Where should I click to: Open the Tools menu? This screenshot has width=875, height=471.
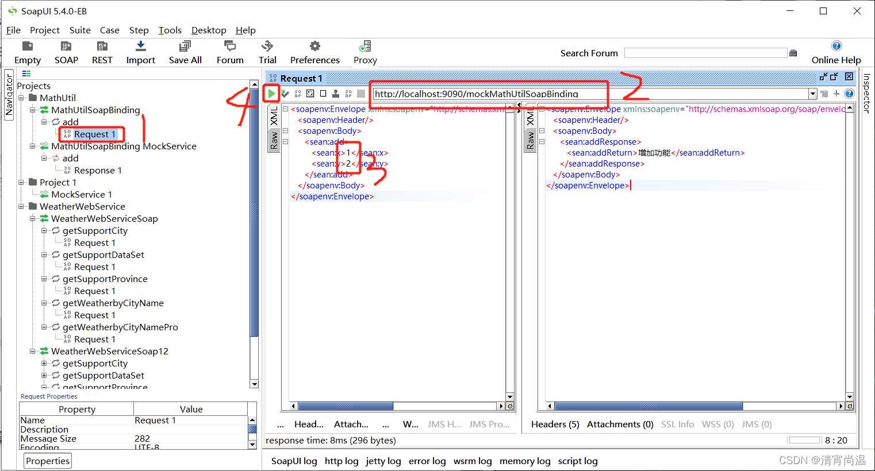[170, 30]
